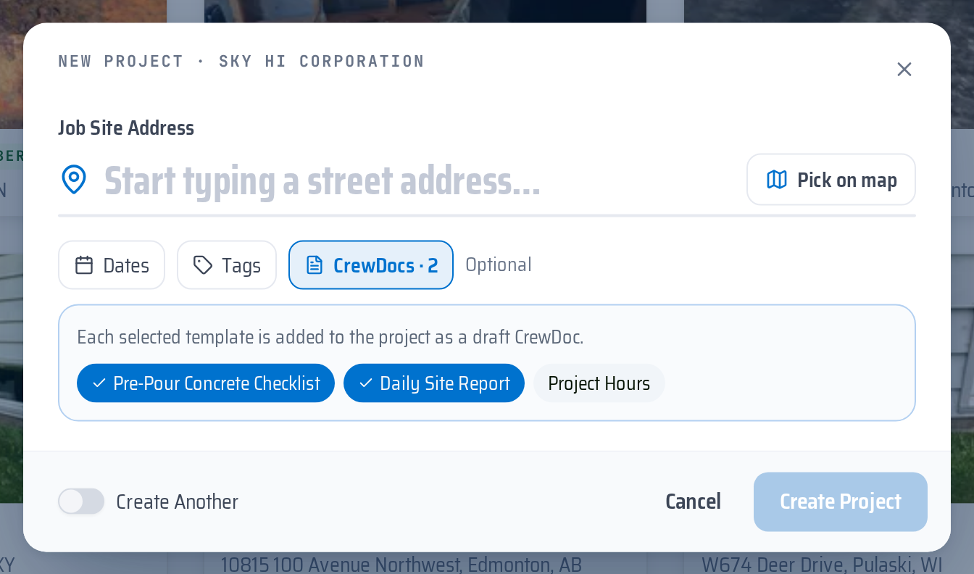Focus the street address input field
Viewport: 974px width, 574px height.
pyautogui.click(x=420, y=181)
